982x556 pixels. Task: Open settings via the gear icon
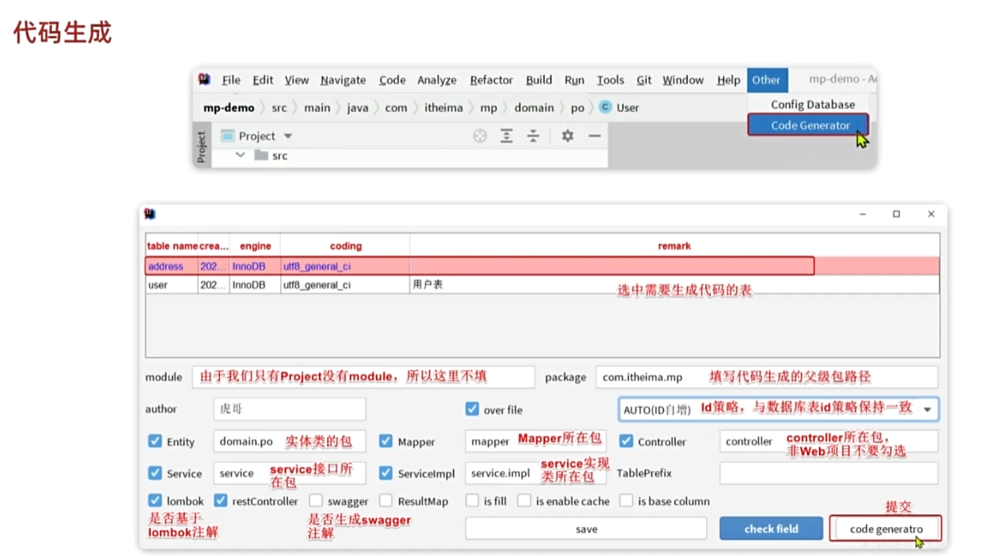point(566,136)
